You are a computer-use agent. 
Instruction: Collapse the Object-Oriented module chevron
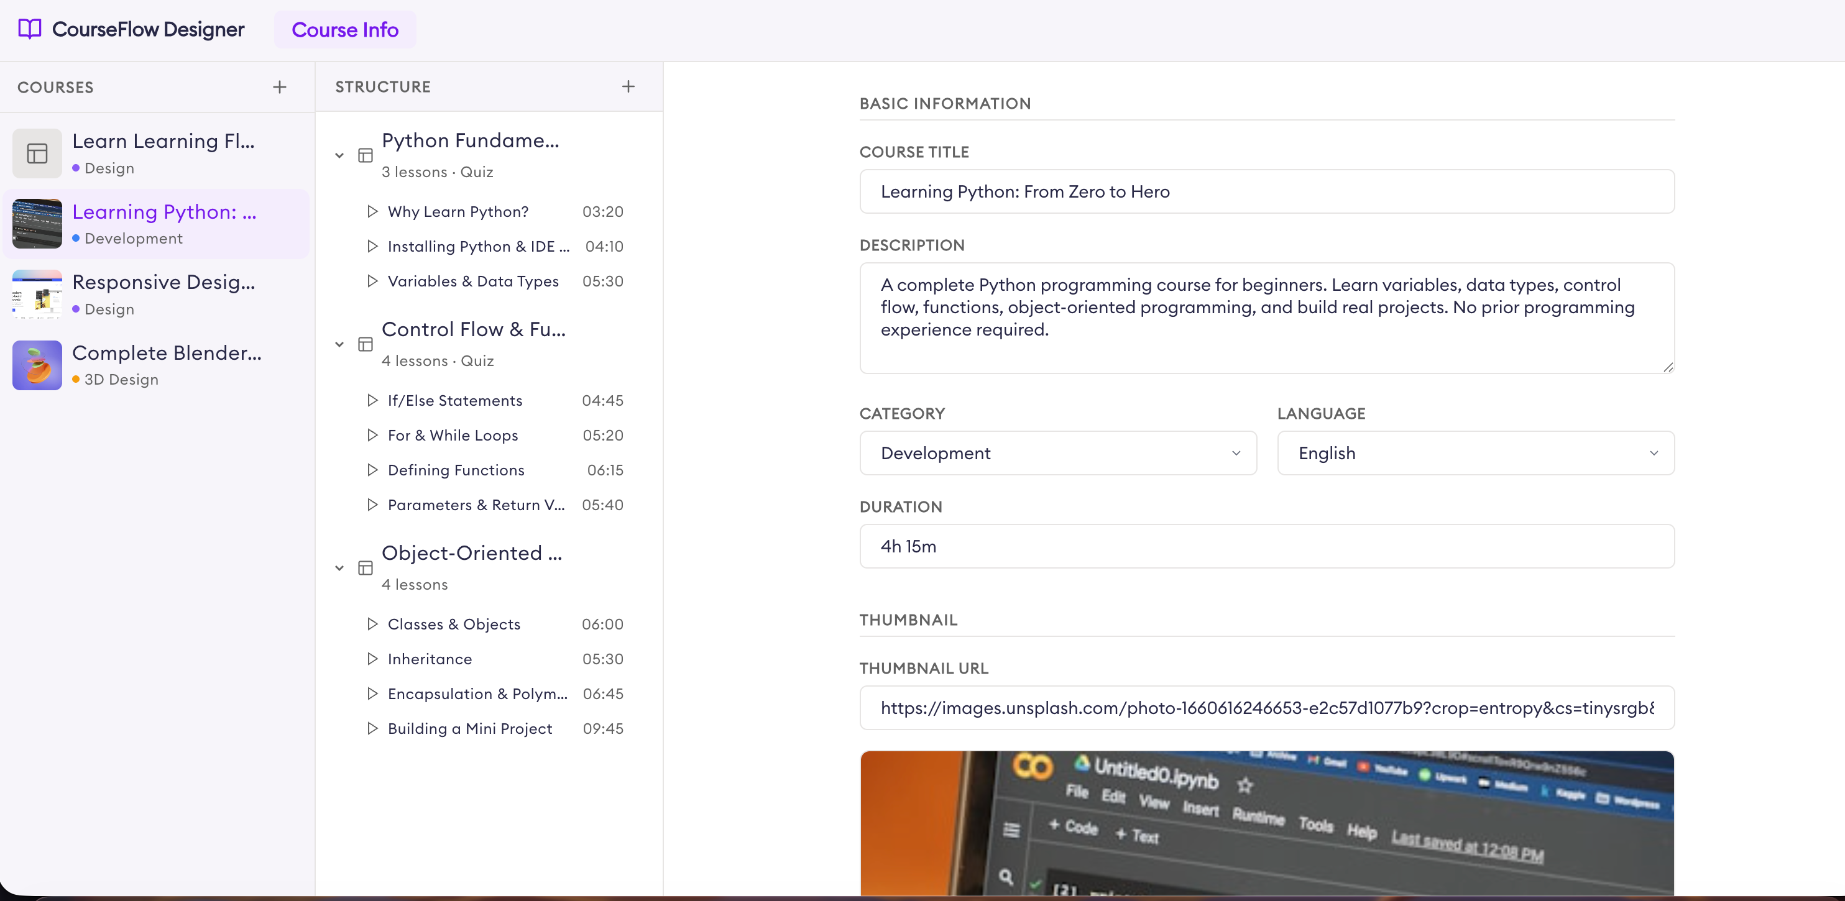click(339, 567)
